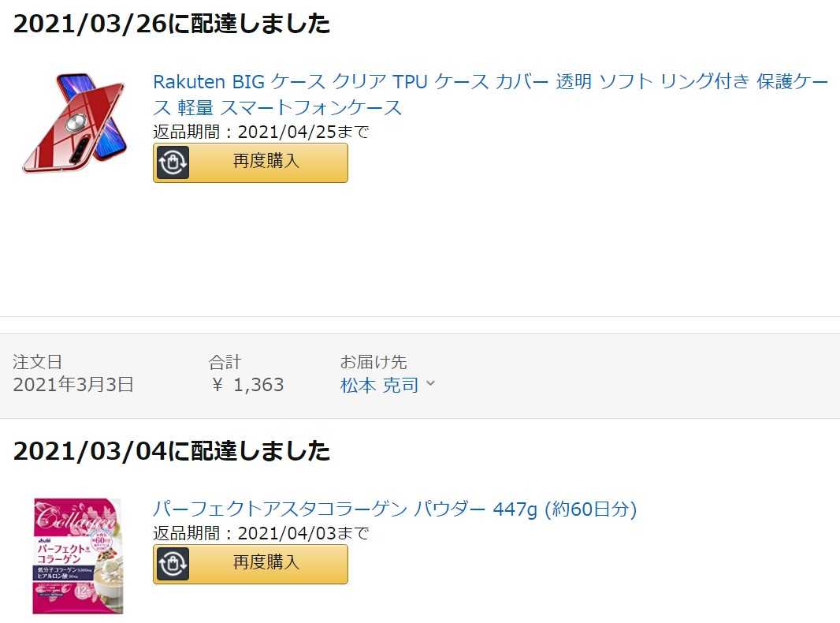840x623 pixels.
Task: Click the rebuy cycle icon for collagen powder
Action: 172,564
